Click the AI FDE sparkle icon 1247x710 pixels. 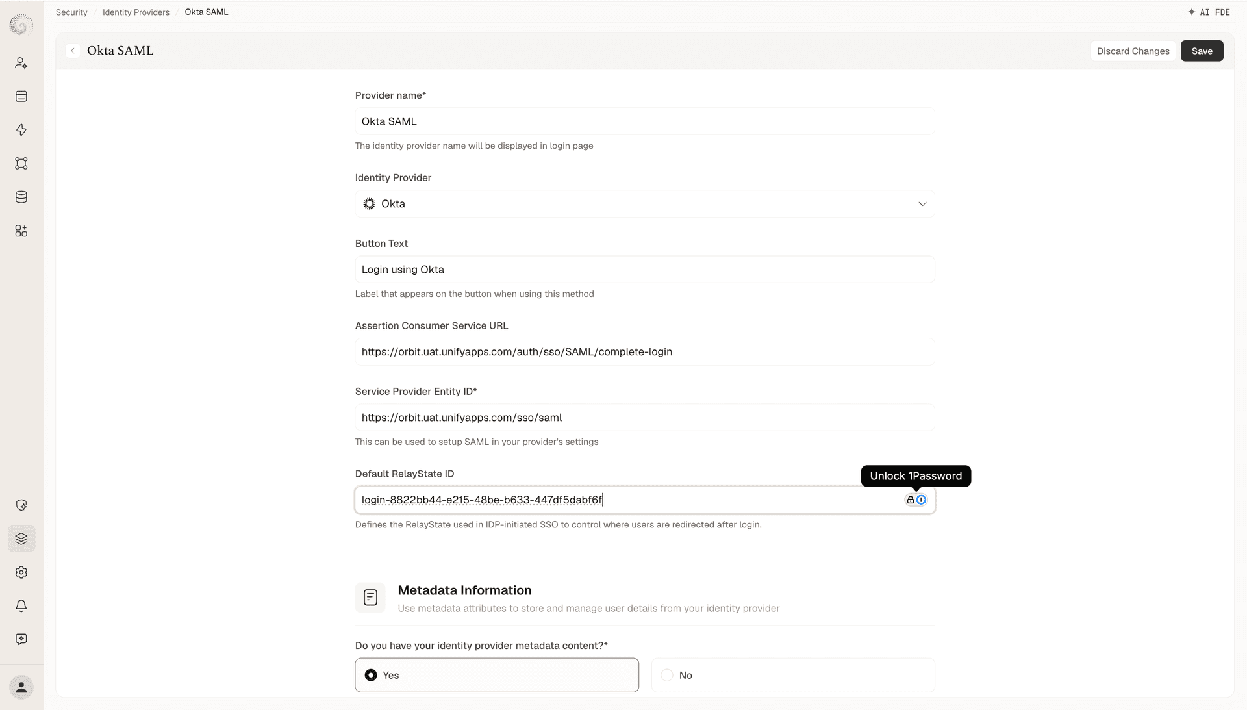pos(1192,12)
